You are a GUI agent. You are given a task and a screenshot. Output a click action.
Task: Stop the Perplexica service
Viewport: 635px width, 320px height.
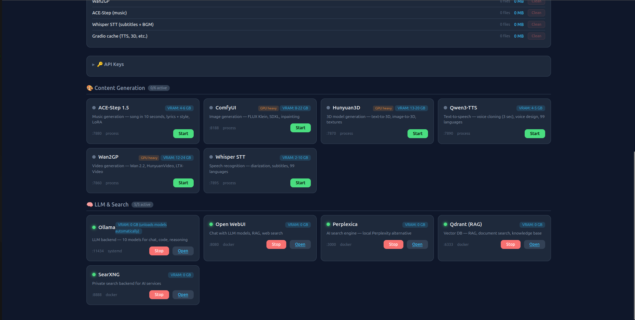394,244
